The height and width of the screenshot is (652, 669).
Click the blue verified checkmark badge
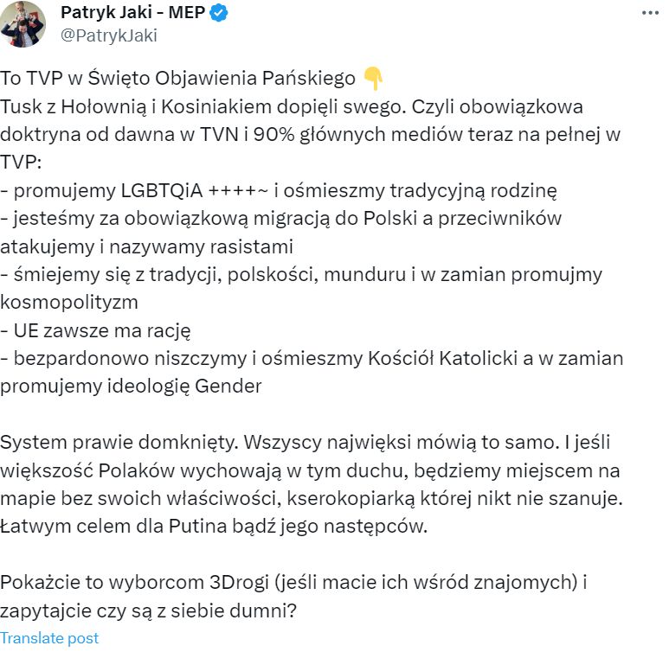pyautogui.click(x=219, y=13)
